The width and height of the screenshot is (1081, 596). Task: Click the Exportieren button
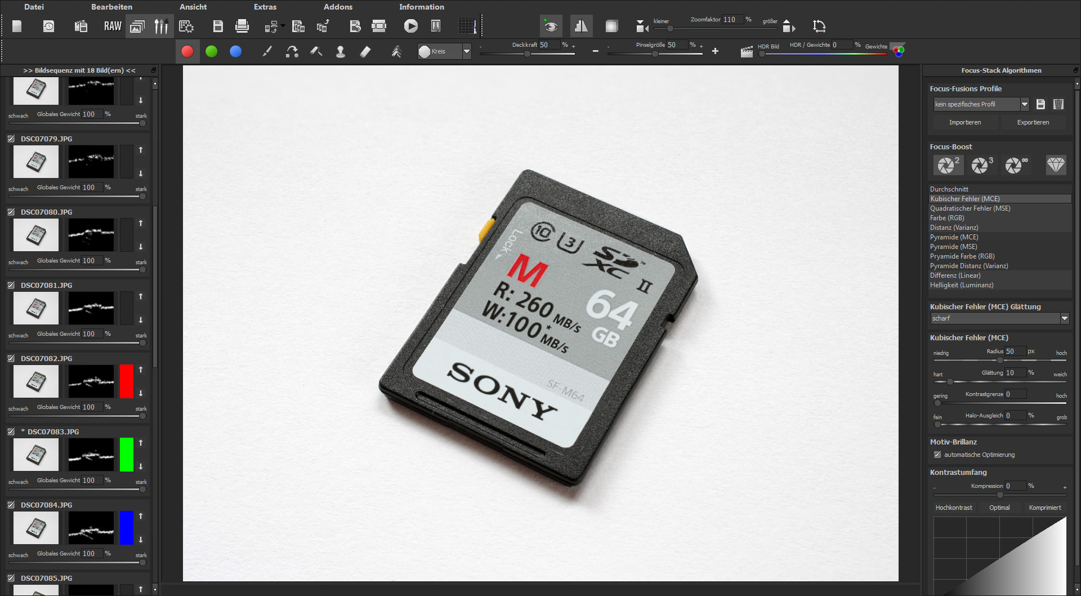click(x=1033, y=122)
